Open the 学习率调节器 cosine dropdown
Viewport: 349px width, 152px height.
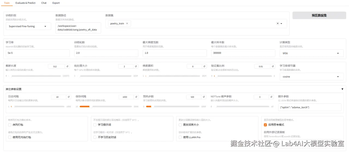(311, 77)
